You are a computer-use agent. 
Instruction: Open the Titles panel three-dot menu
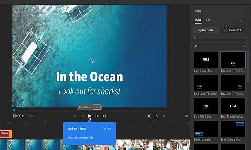pyautogui.click(x=242, y=20)
